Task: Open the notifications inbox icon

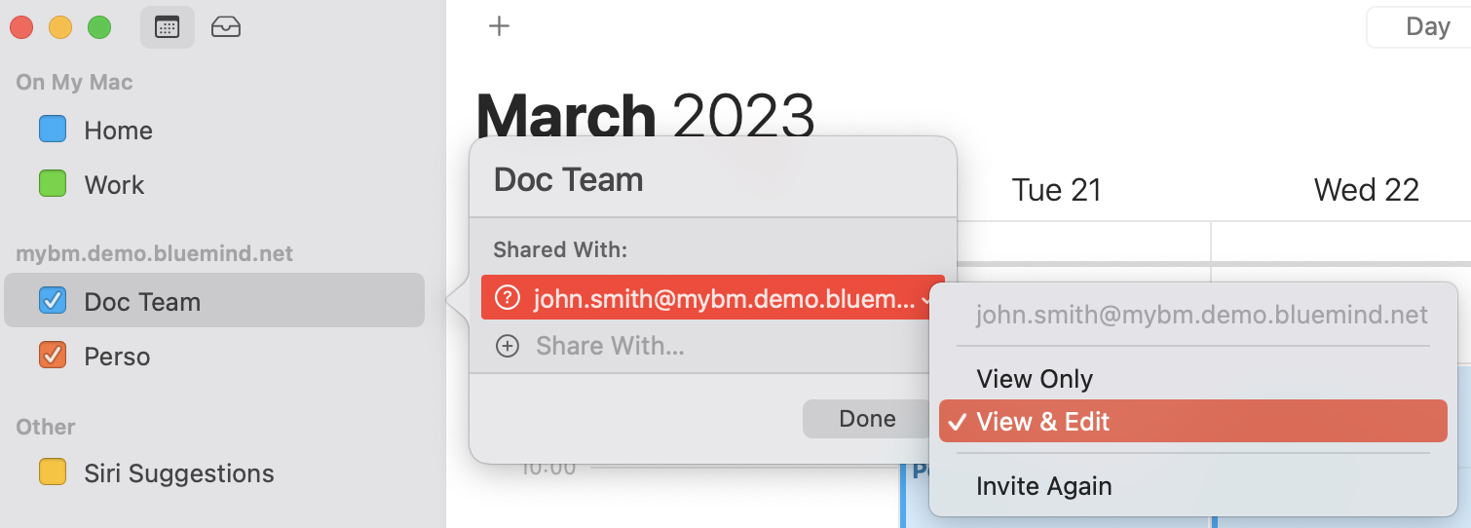Action: [225, 27]
